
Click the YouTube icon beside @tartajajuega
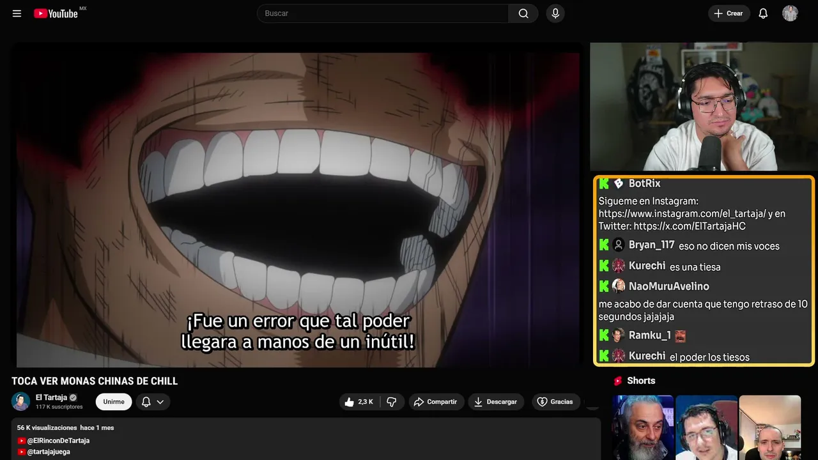pyautogui.click(x=22, y=452)
